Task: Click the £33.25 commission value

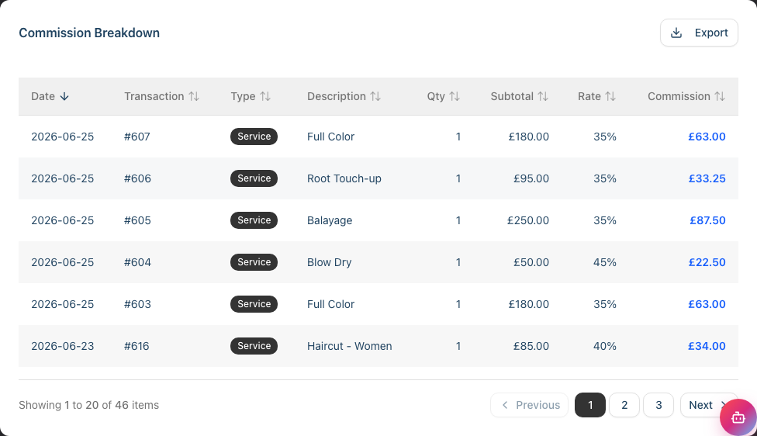Action: coord(707,178)
